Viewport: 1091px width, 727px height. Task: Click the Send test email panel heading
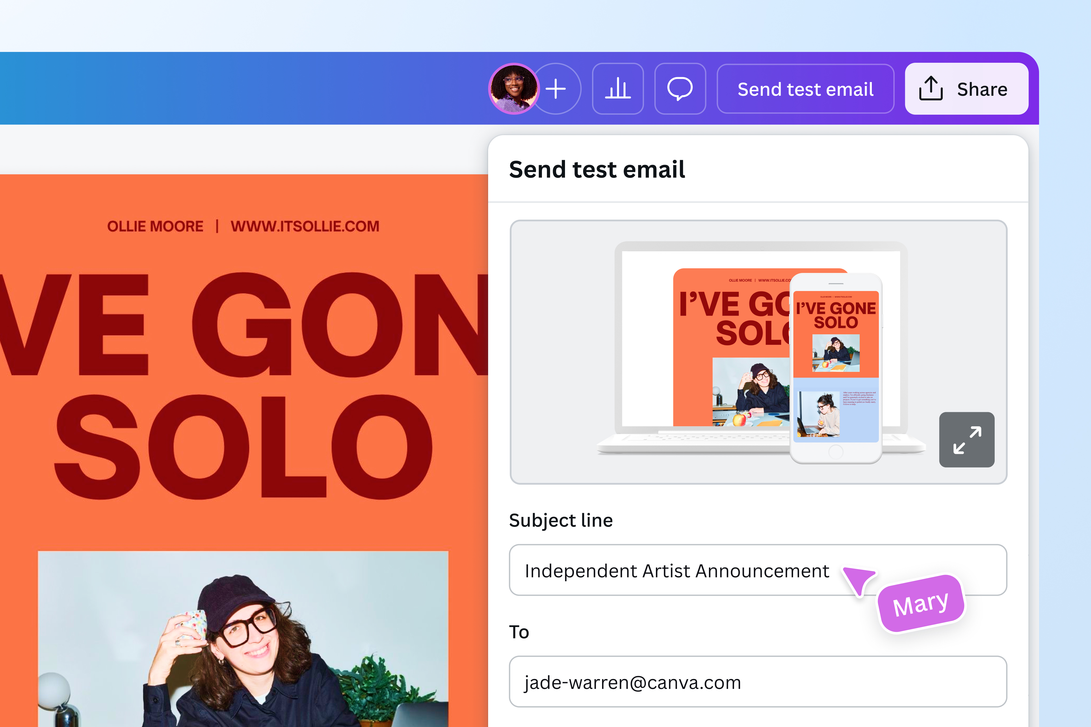tap(597, 169)
